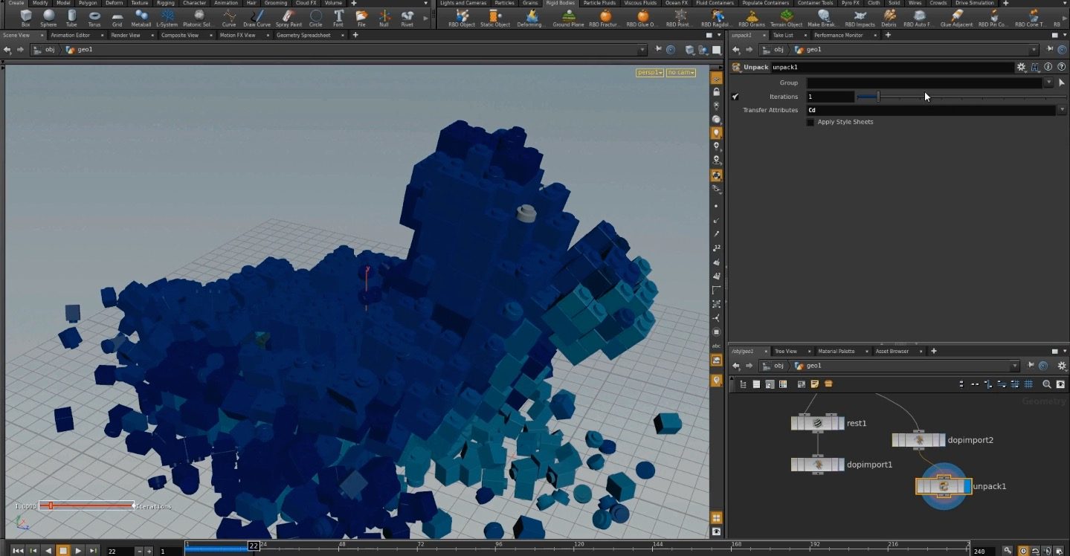Toggle the bypass flag on dopimport1 node

[x=796, y=465]
